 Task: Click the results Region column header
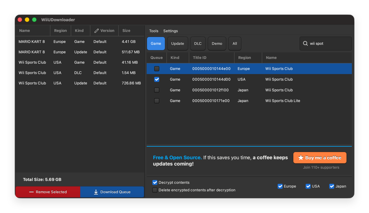[x=248, y=58]
